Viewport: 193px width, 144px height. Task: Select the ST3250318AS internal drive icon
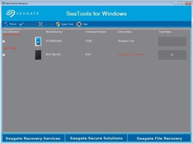38,41
